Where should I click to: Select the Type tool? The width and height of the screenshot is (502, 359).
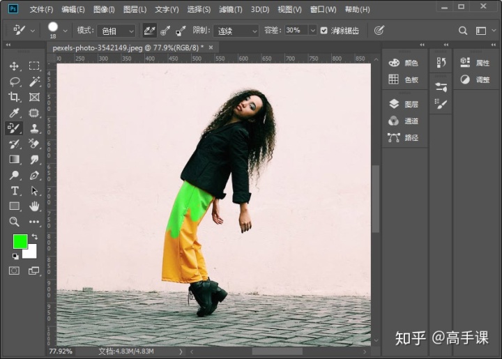tap(15, 191)
